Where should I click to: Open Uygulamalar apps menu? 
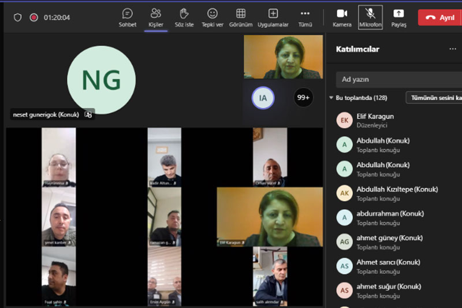click(x=273, y=17)
